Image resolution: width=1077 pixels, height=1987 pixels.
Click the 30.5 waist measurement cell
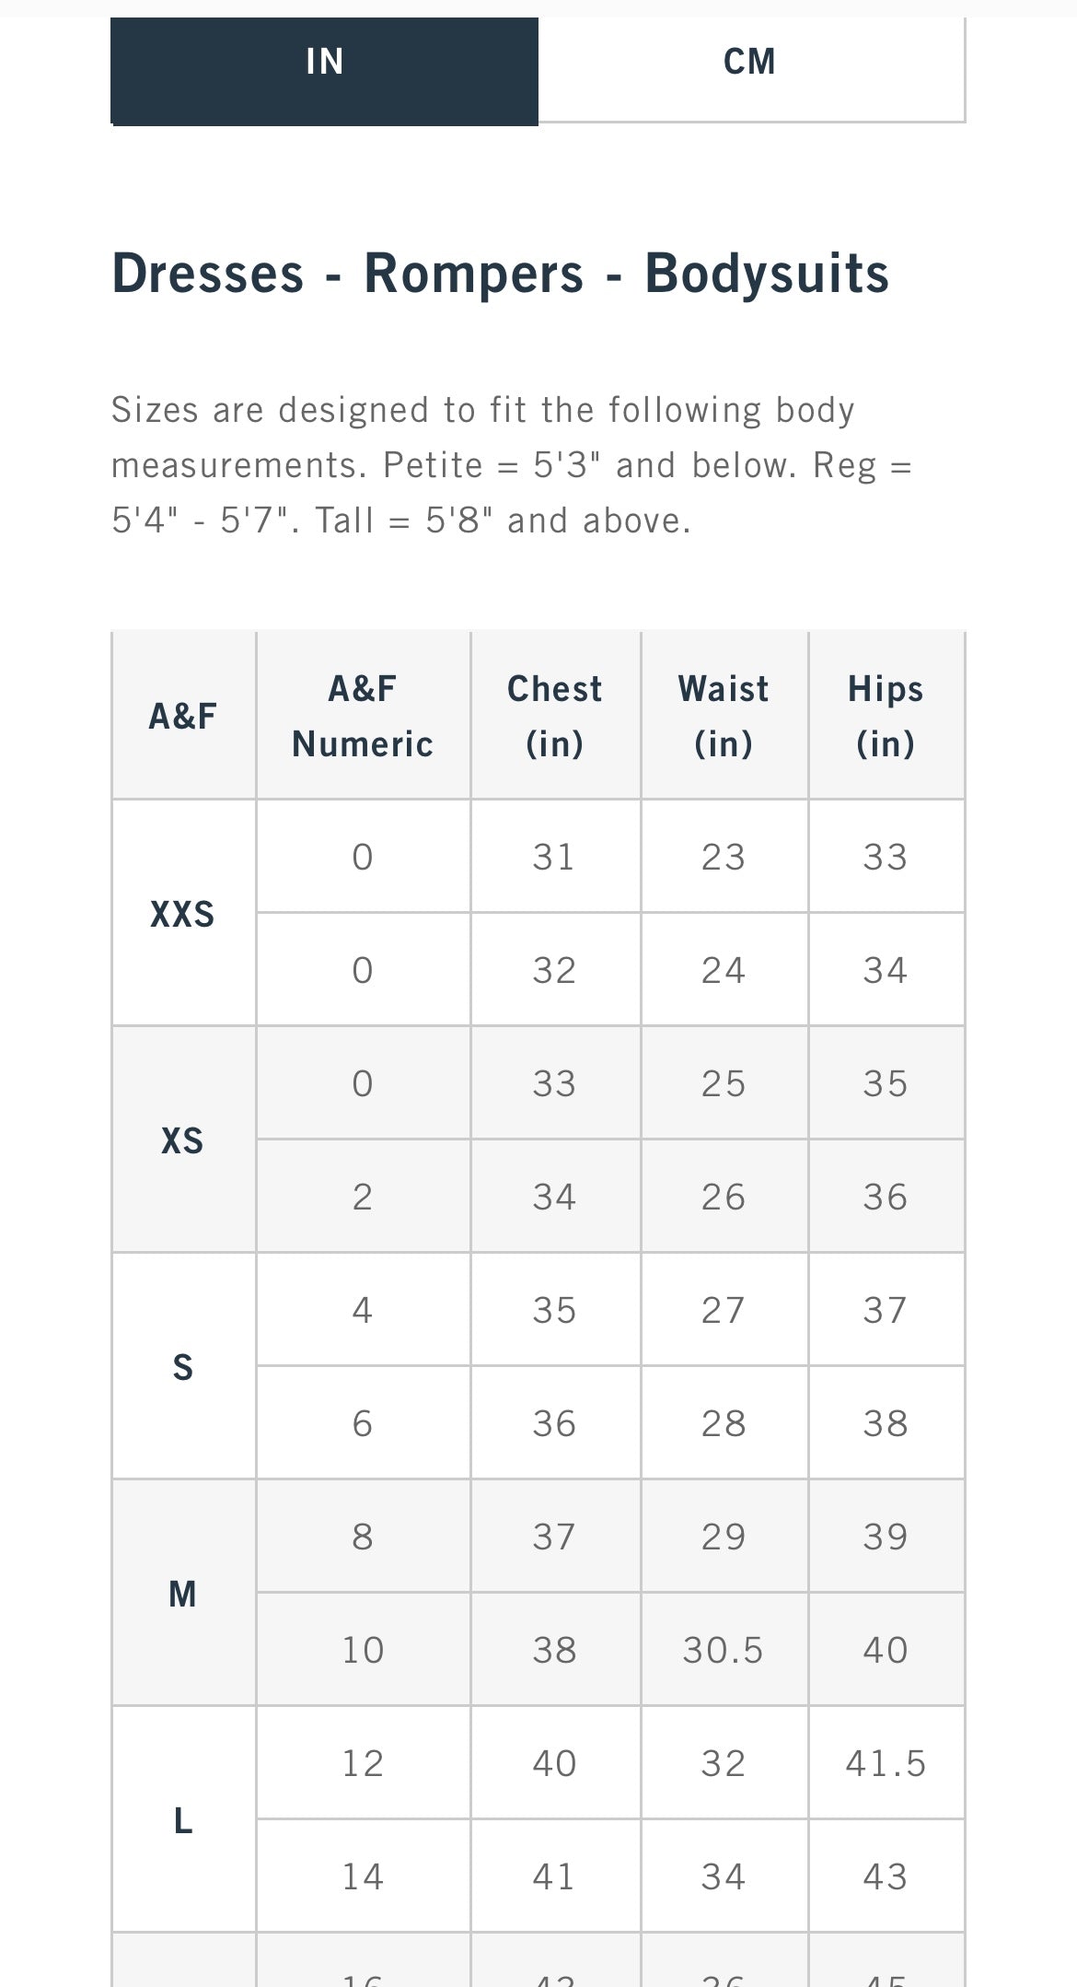coord(724,1650)
